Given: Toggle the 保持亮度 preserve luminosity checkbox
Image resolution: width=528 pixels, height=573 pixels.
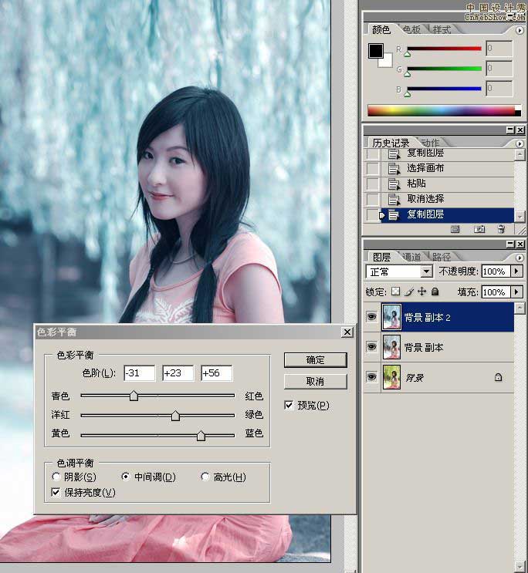Looking at the screenshot, I should (x=56, y=492).
